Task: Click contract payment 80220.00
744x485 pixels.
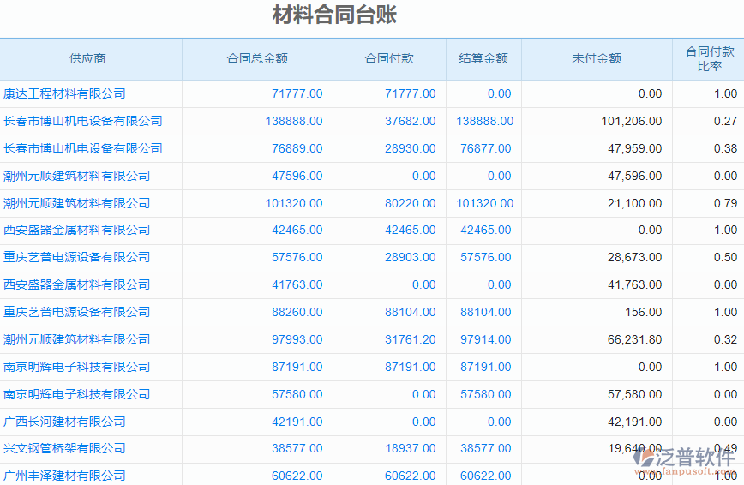Action: [410, 204]
